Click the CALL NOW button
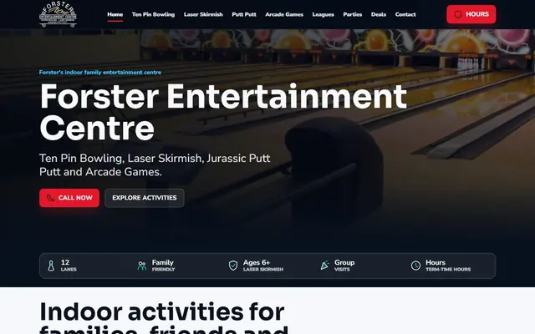535x334 pixels. [x=69, y=198]
